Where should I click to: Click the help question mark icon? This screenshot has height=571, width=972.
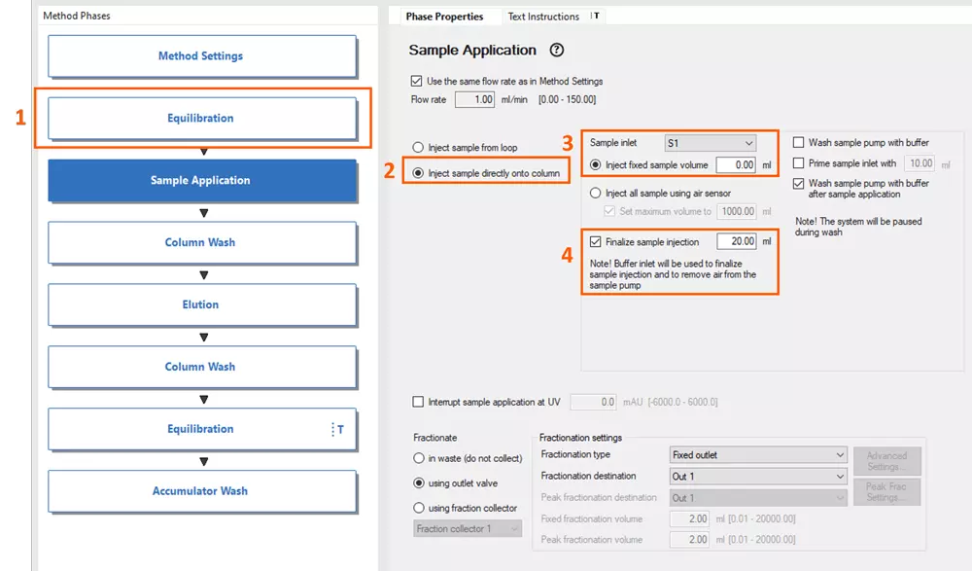pyautogui.click(x=557, y=51)
